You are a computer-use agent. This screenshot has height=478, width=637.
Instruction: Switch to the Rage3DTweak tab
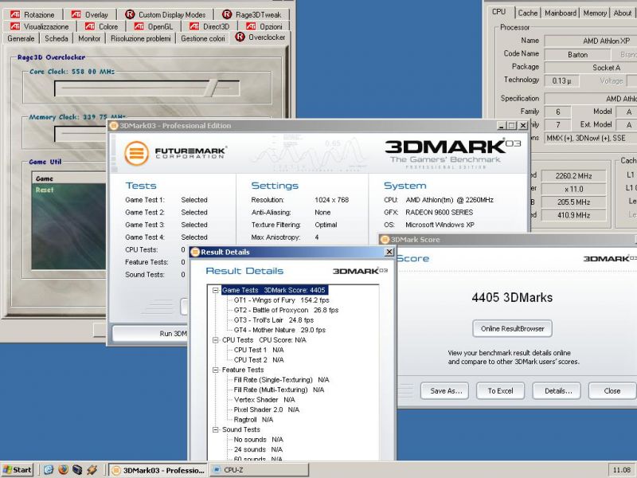tap(252, 14)
